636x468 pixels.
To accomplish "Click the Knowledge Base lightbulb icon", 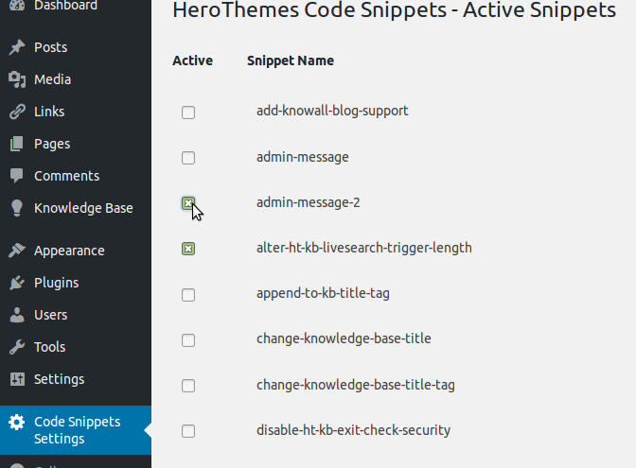I will click(17, 208).
